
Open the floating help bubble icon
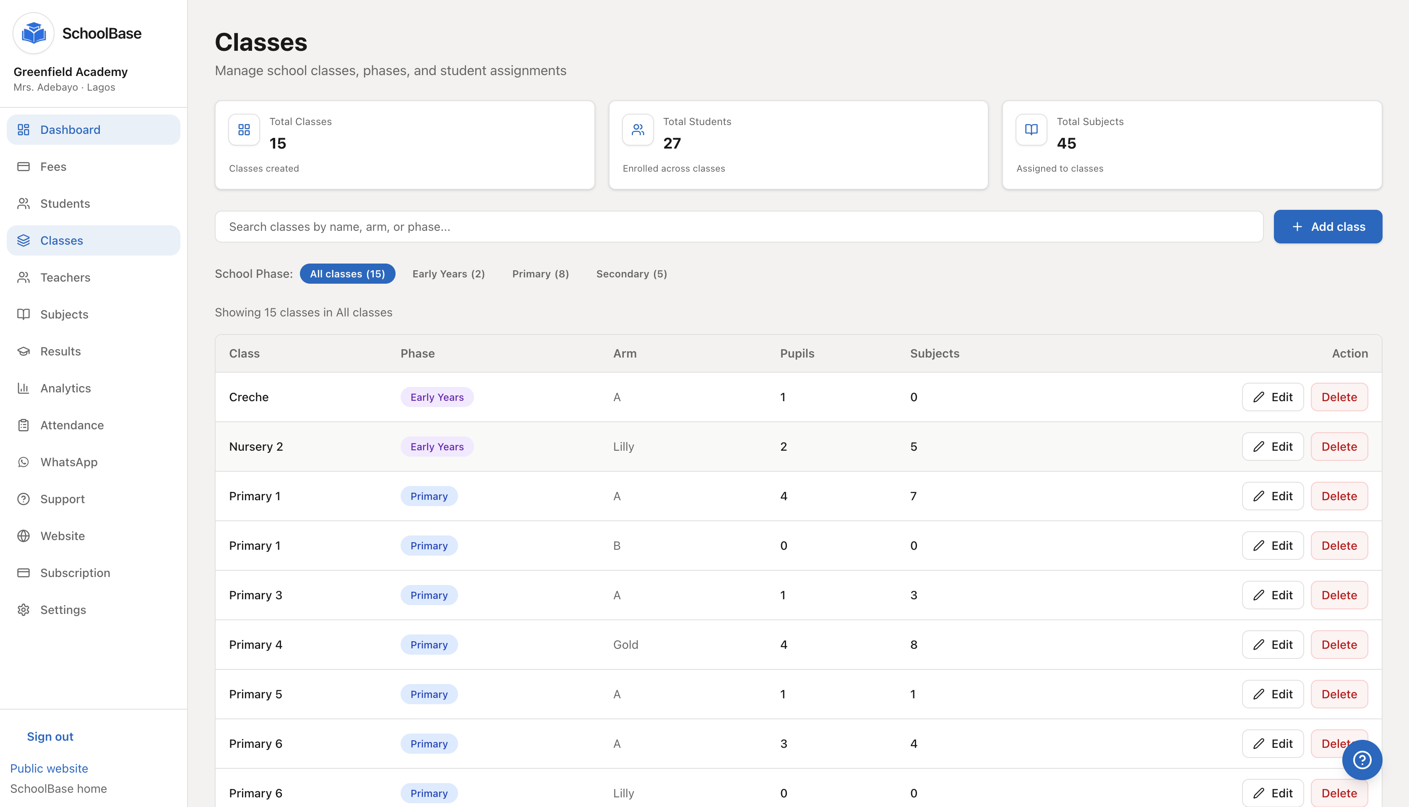1362,760
